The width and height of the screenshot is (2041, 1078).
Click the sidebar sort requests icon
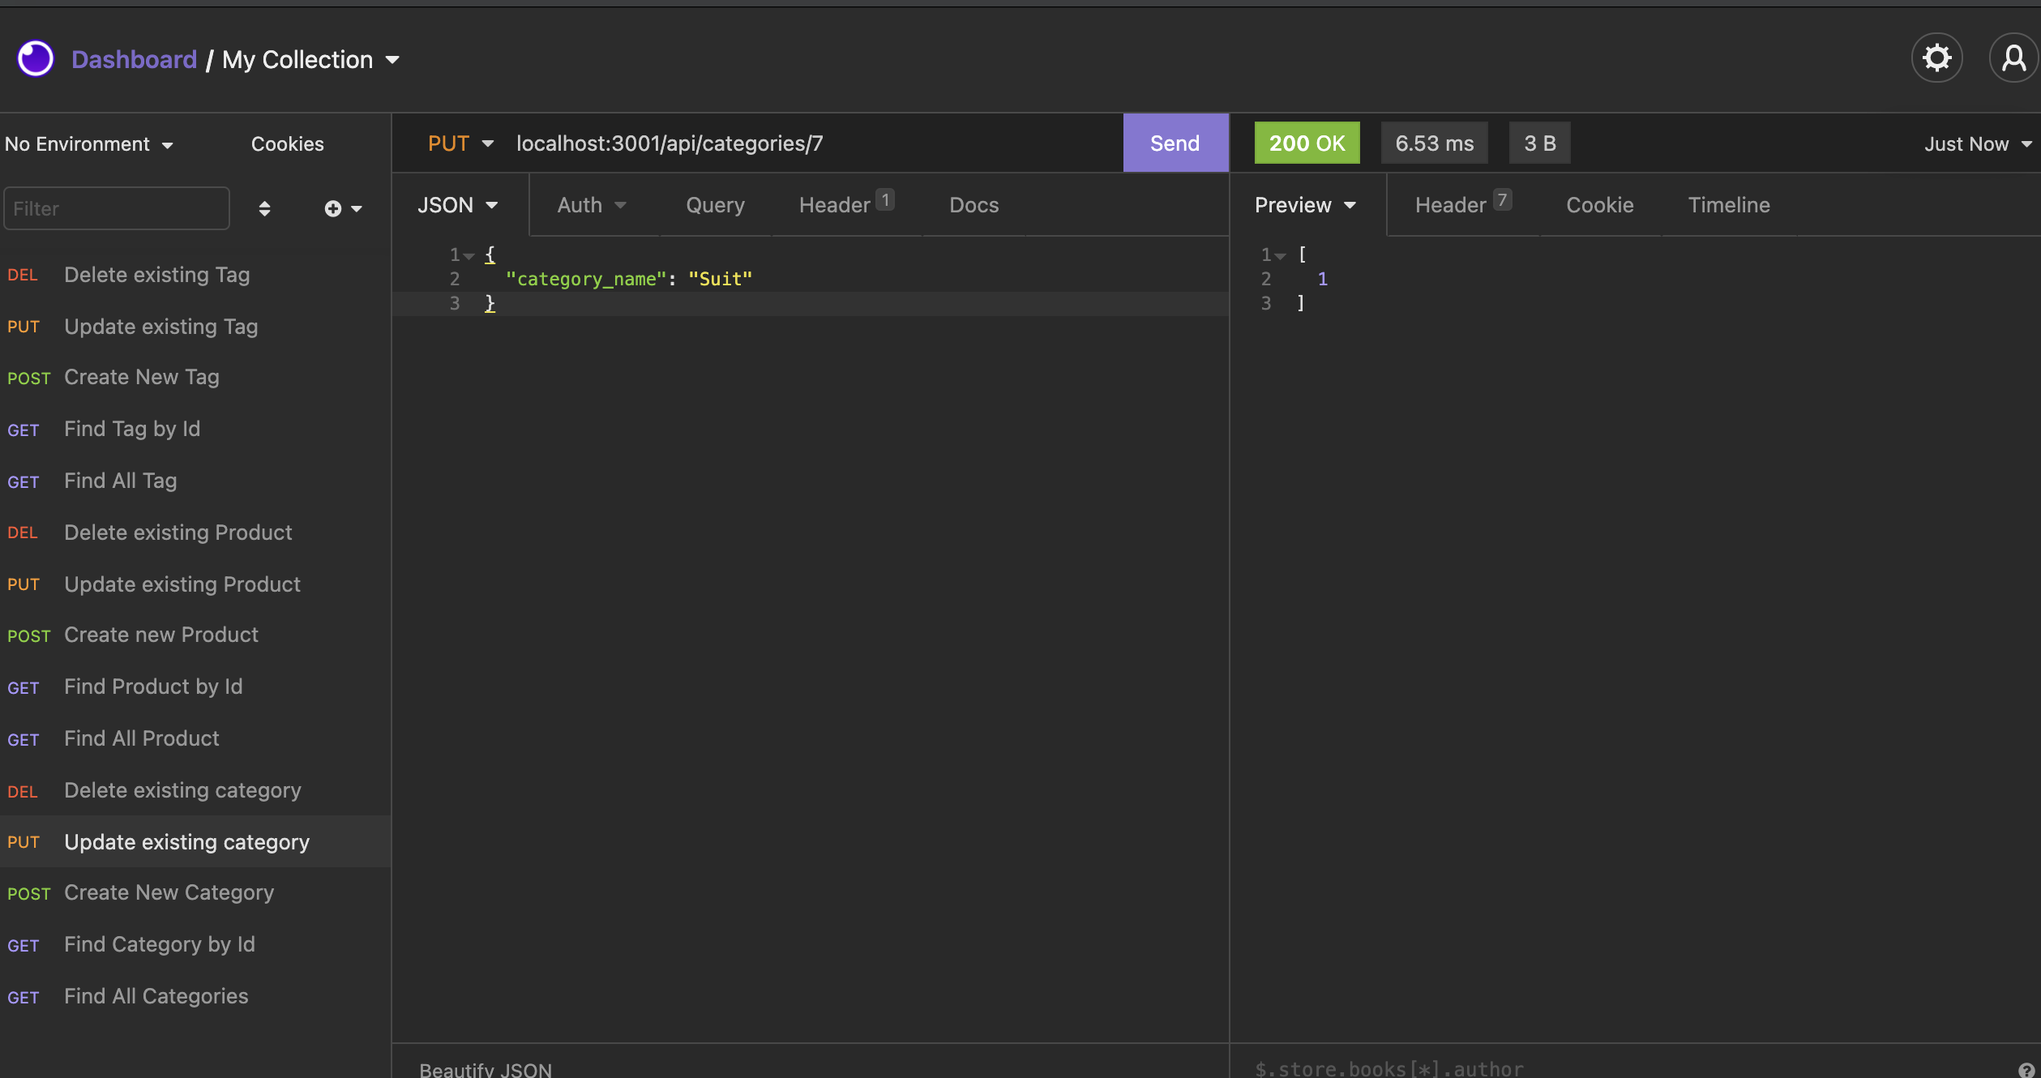[264, 208]
